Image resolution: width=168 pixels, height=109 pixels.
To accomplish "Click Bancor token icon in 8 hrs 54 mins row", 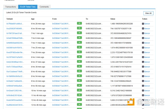I will (143, 76).
